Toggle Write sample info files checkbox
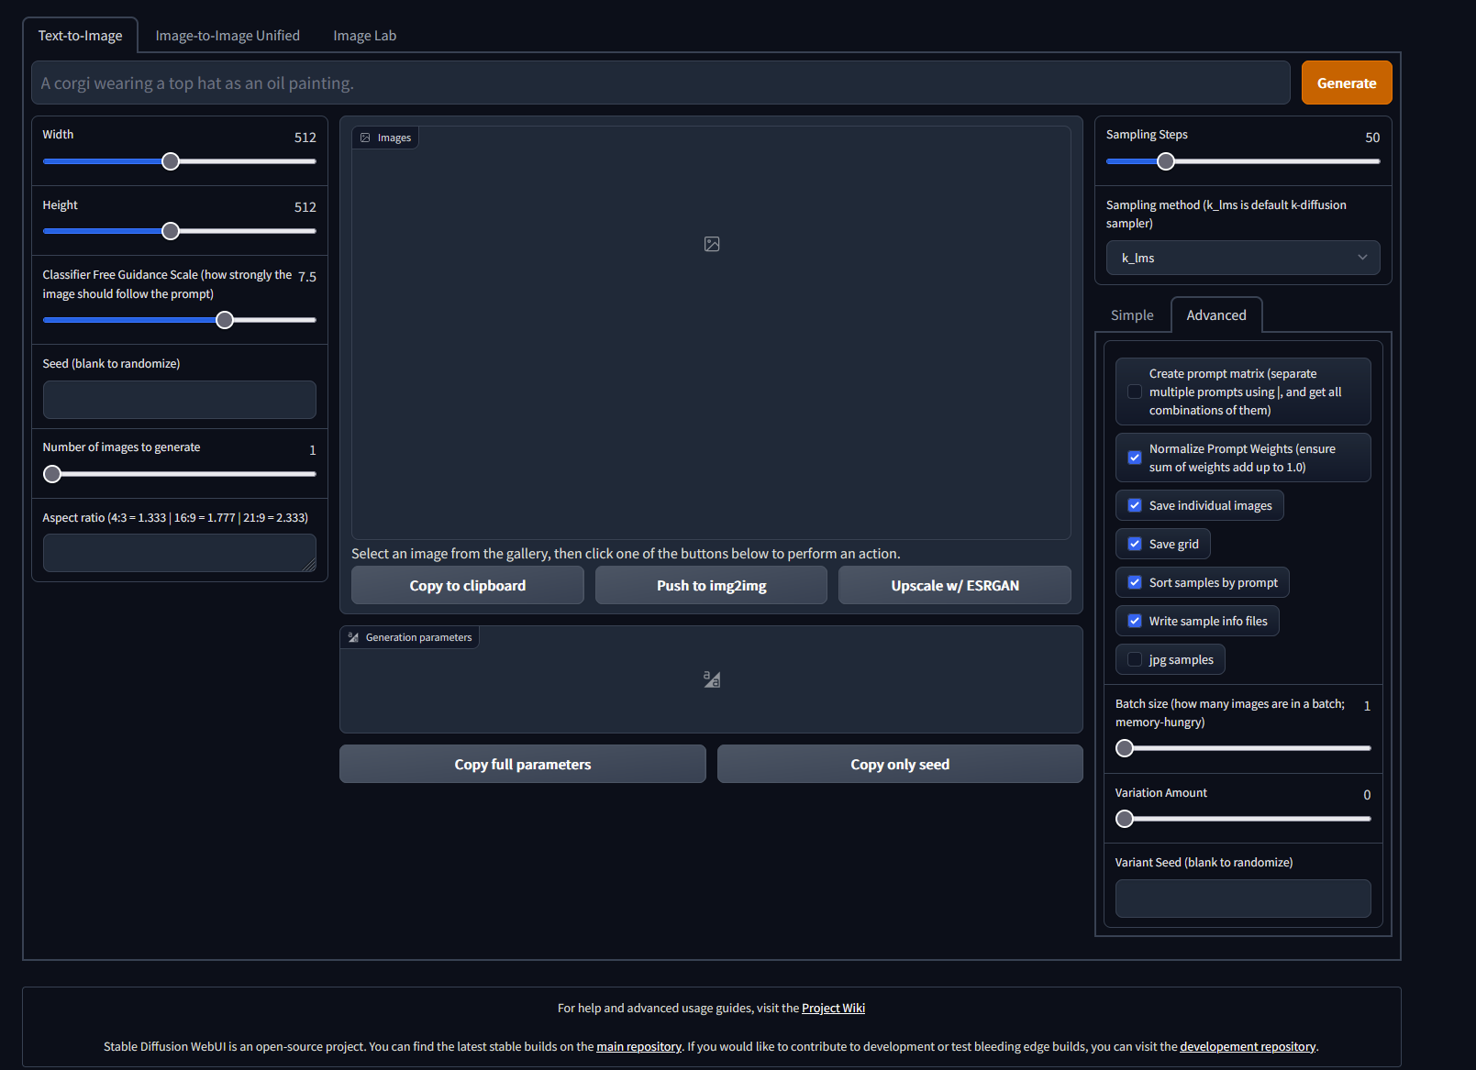The image size is (1476, 1070). (1135, 621)
